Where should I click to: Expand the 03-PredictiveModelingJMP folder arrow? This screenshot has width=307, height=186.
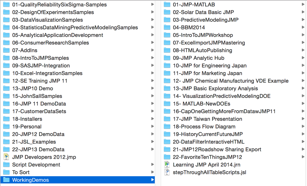pos(303,20)
